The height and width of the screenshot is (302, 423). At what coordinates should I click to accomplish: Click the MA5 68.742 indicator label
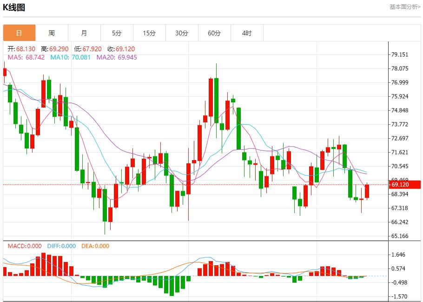coord(26,57)
